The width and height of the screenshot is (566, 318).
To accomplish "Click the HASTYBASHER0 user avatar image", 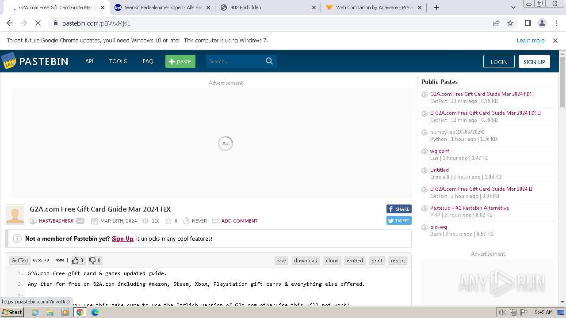I will coord(15,215).
